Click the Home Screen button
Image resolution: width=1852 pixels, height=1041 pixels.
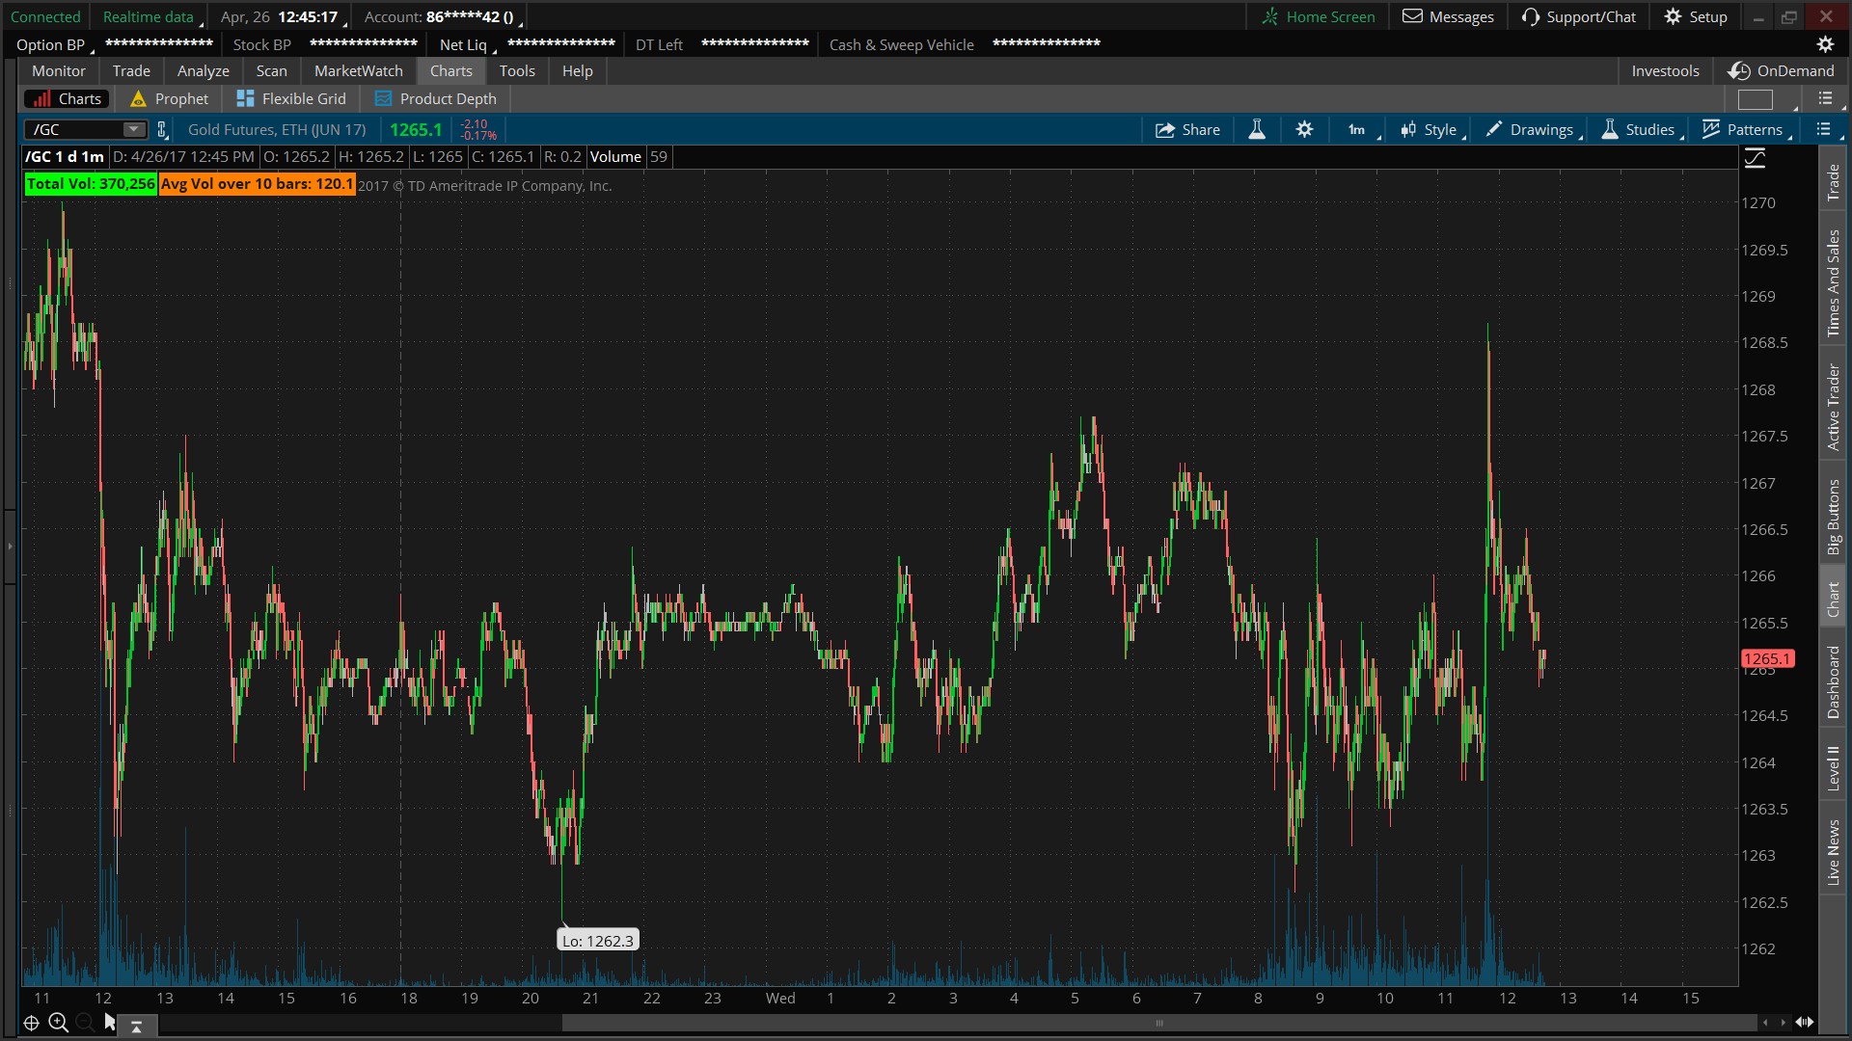point(1318,17)
